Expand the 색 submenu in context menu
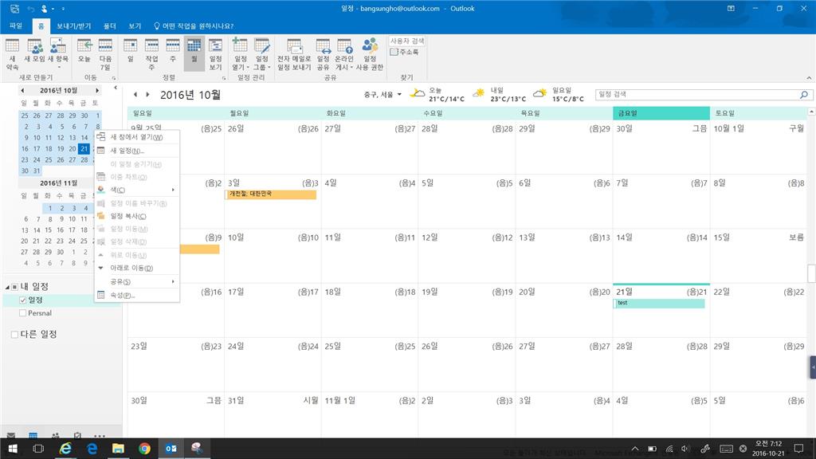The image size is (816, 459). click(137, 190)
